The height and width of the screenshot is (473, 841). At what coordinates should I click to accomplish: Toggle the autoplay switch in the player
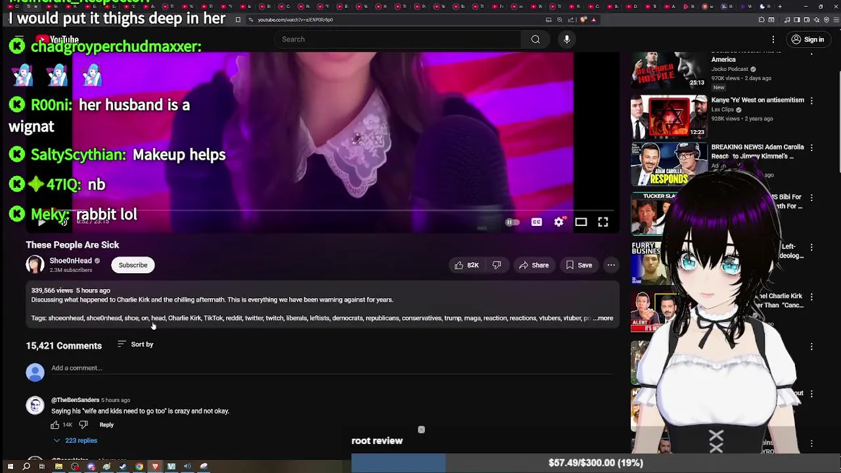point(512,223)
